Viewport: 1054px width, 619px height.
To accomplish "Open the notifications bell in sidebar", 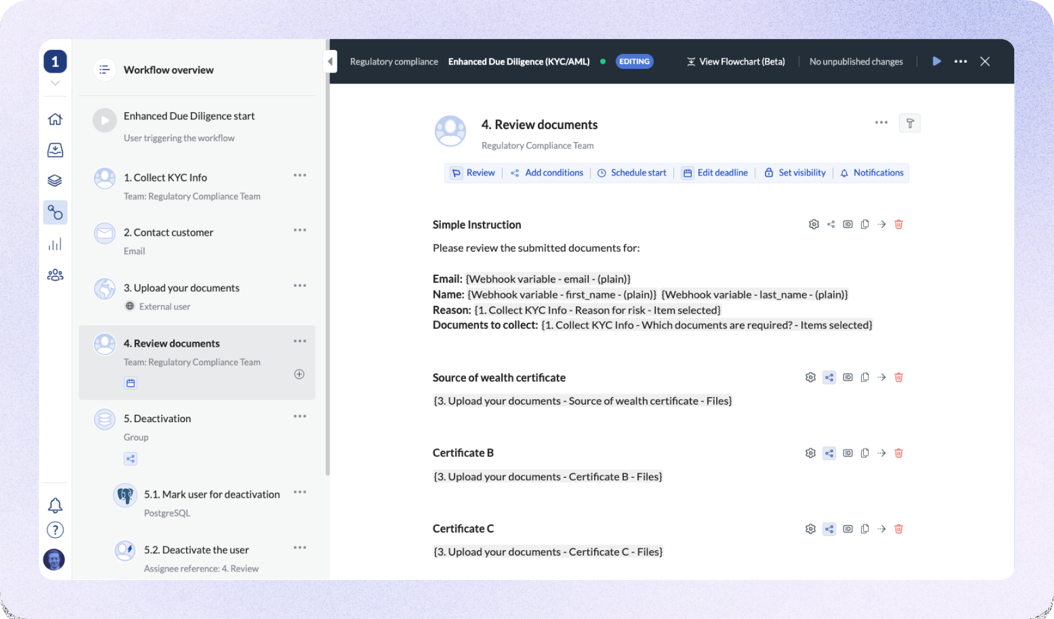I will [55, 505].
